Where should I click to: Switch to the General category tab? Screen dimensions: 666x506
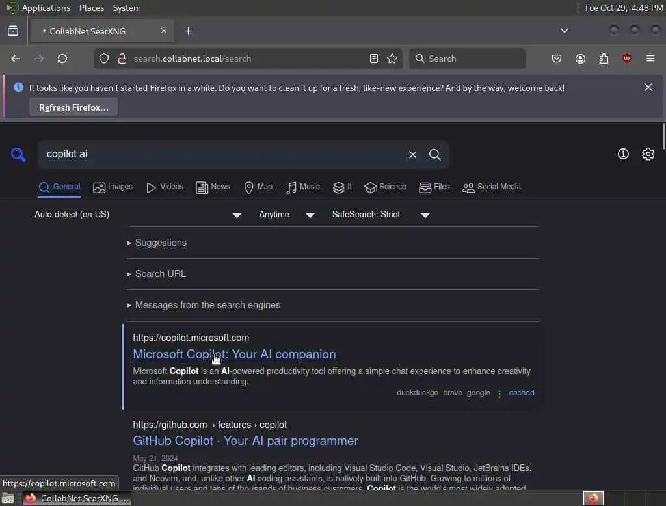[59, 187]
